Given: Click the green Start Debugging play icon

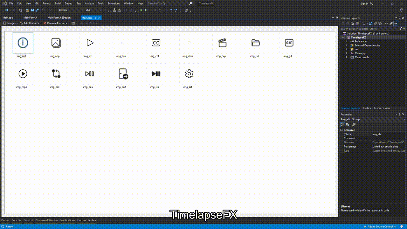Looking at the screenshot, I should click(x=141, y=10).
